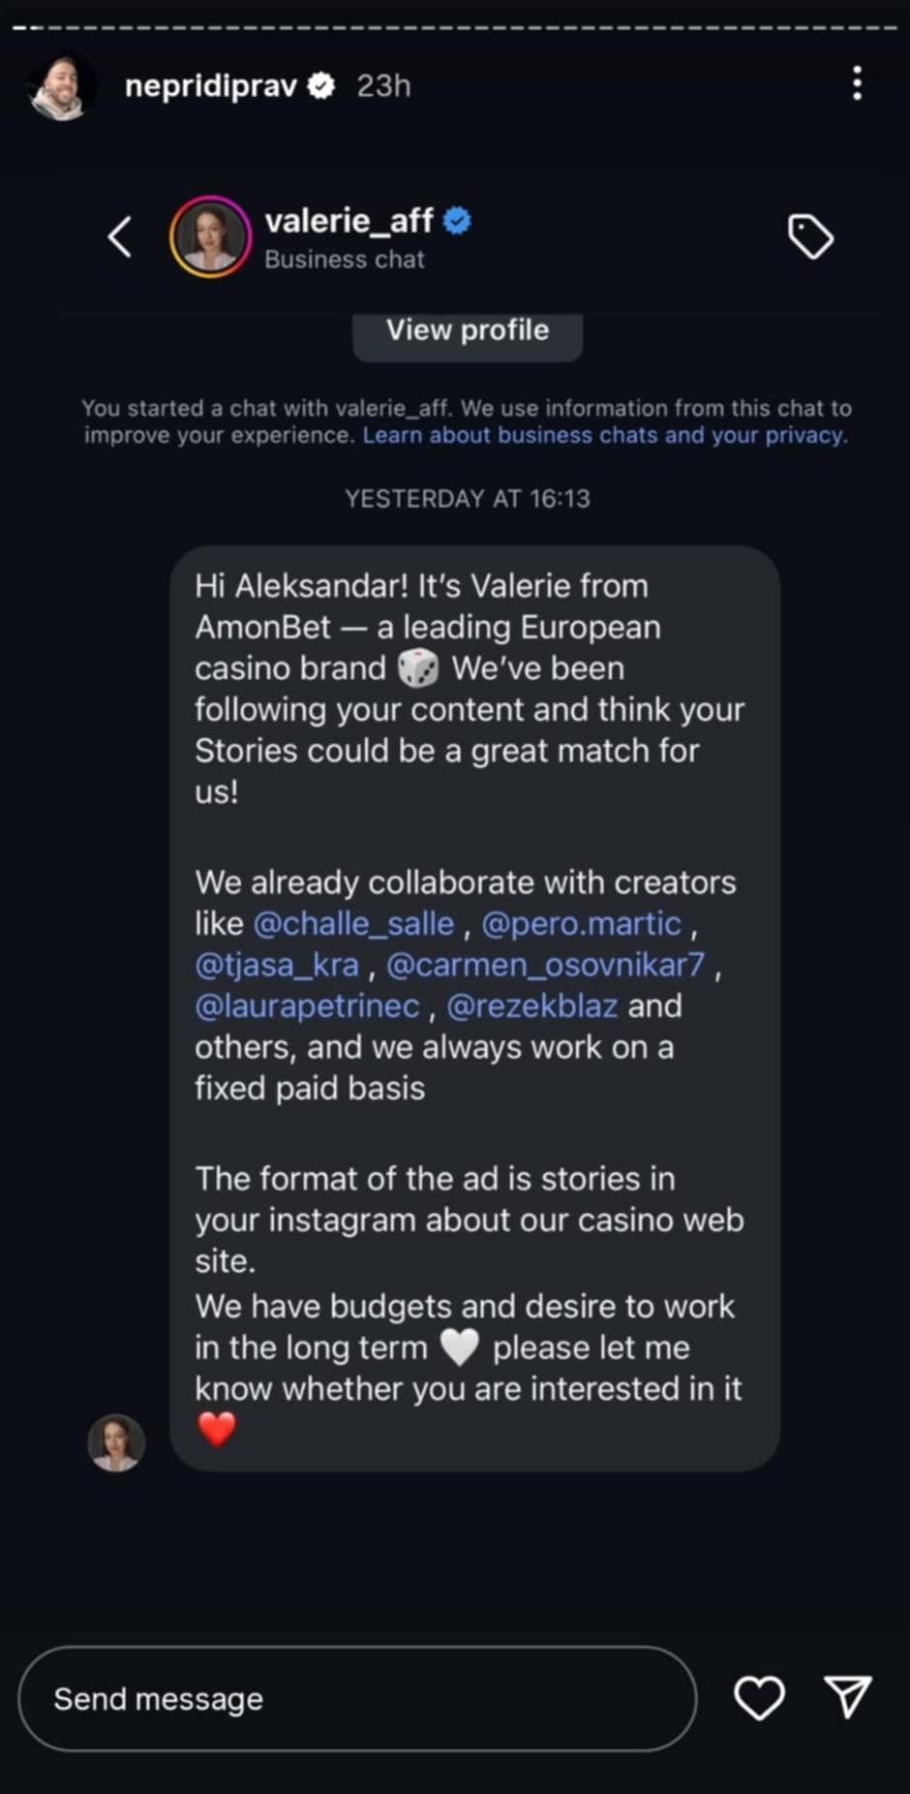Tap the label tag icon in chat
This screenshot has width=910, height=1794.
[x=810, y=237]
